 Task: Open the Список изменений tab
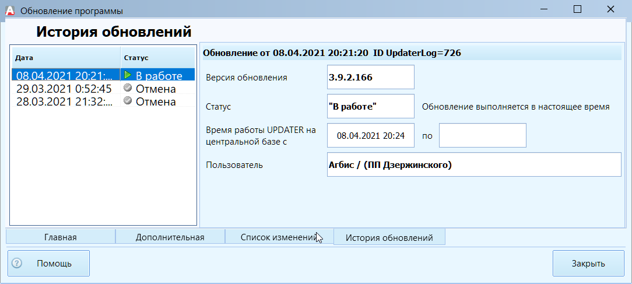(279, 237)
